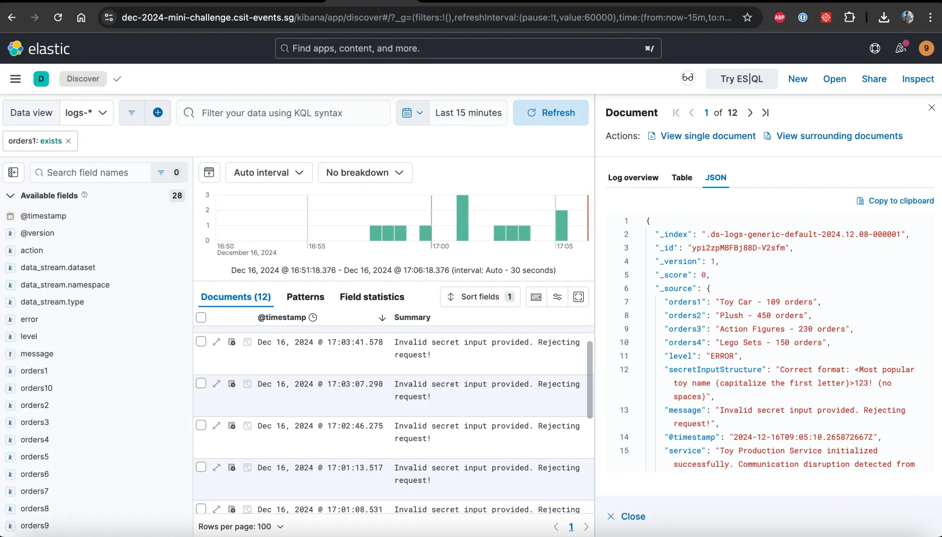This screenshot has height=537, width=942.
Task: Reload the page with browser refresh icon
Action: (x=58, y=17)
